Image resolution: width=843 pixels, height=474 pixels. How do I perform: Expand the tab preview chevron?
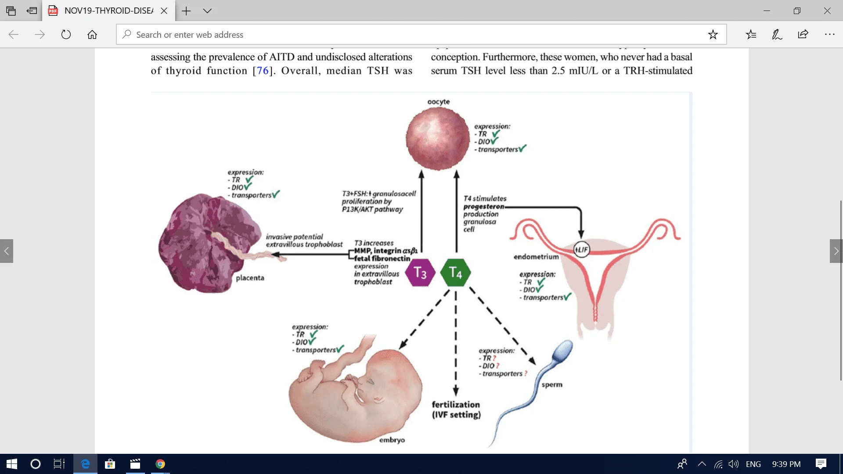click(208, 11)
